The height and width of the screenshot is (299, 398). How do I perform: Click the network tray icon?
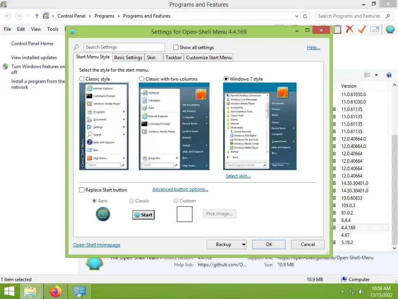pyautogui.click(x=352, y=291)
